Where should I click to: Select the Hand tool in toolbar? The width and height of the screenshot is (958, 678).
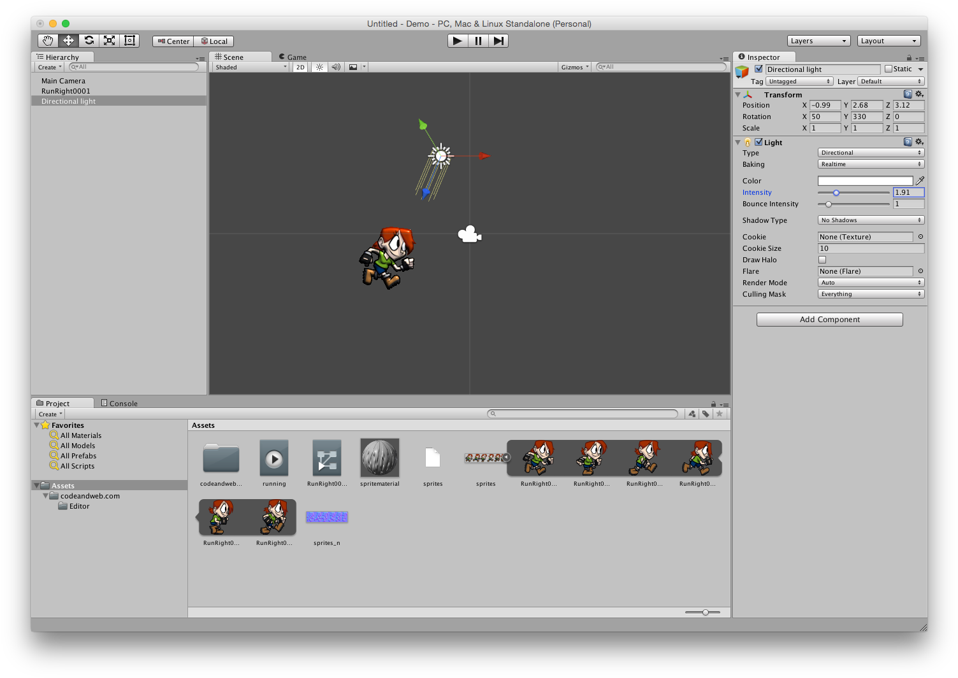pos(48,41)
